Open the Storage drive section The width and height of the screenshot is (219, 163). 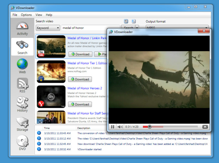[22, 124]
